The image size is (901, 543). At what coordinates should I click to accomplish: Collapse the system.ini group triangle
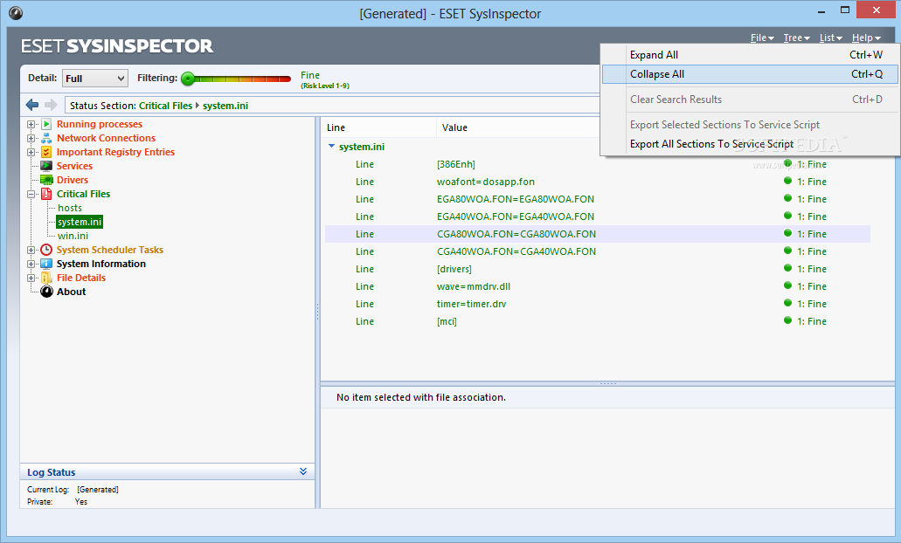(331, 147)
